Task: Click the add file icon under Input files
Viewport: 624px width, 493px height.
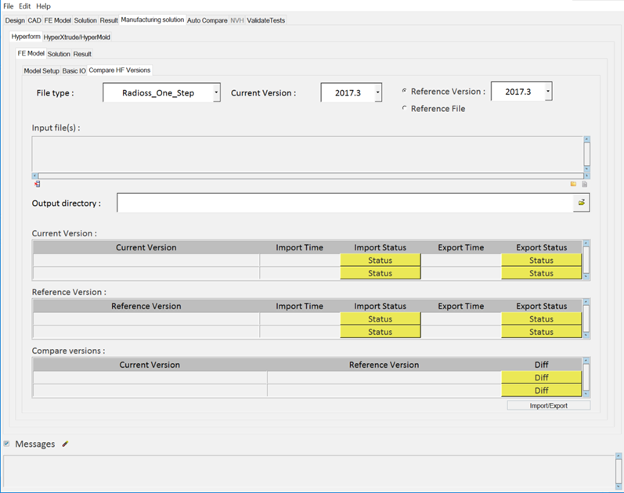Action: tap(584, 184)
